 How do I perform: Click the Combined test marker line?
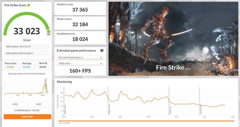(x=199, y=101)
